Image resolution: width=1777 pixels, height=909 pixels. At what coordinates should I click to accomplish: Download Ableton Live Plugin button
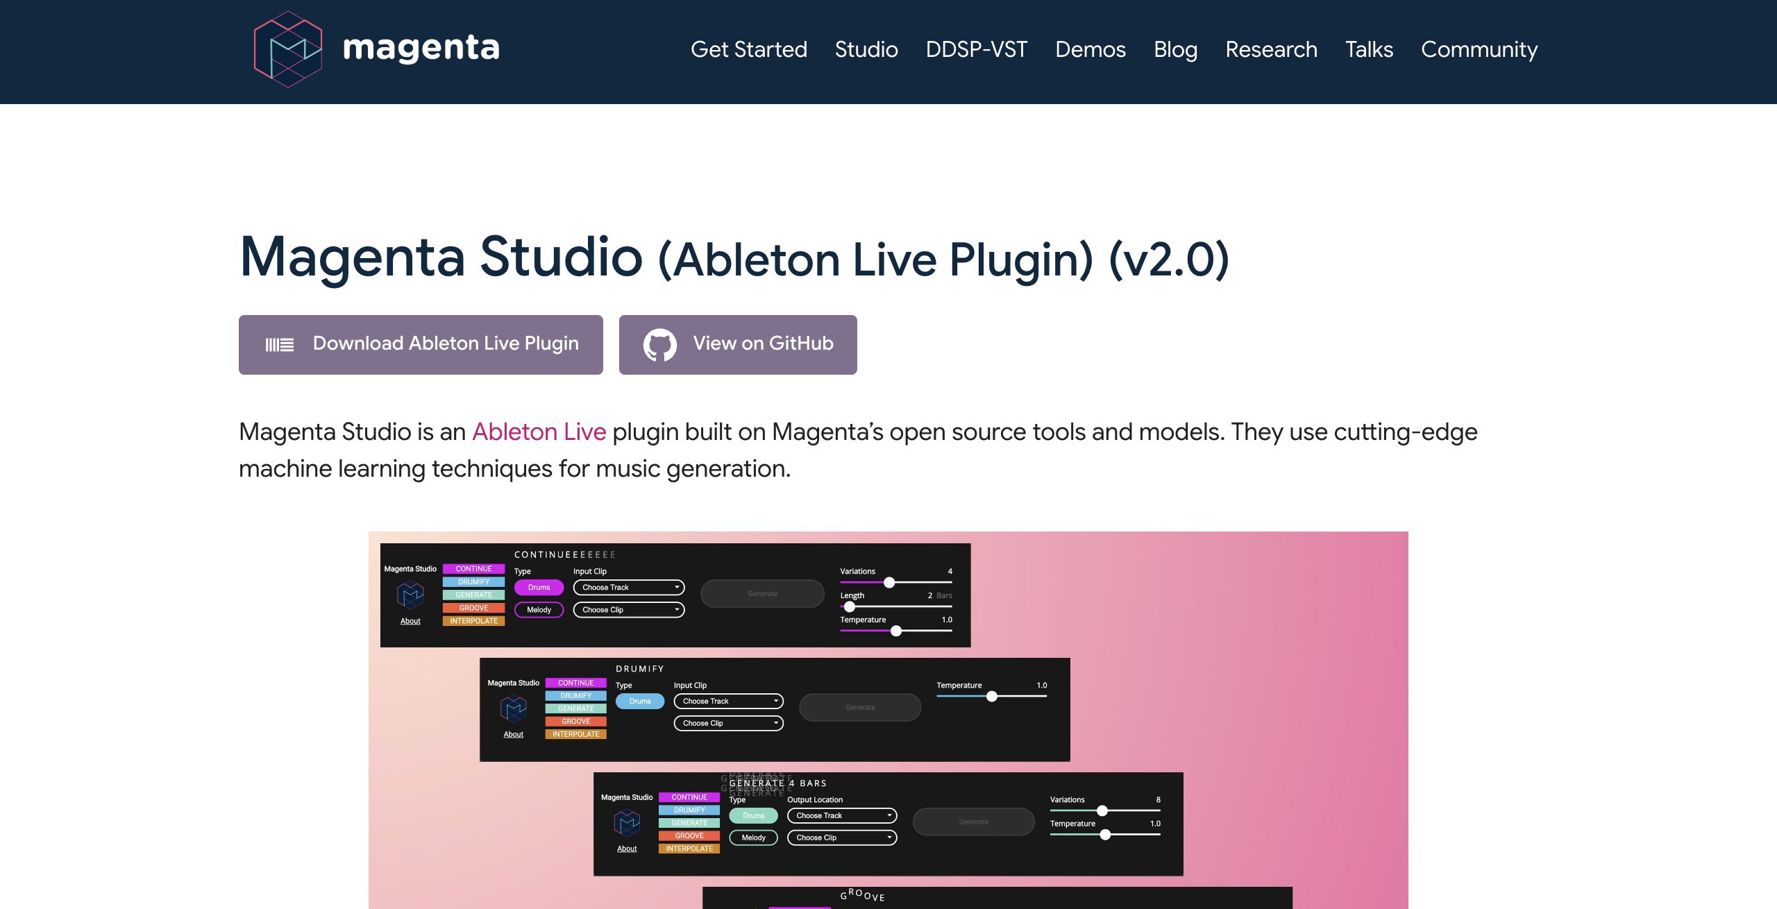coord(421,345)
